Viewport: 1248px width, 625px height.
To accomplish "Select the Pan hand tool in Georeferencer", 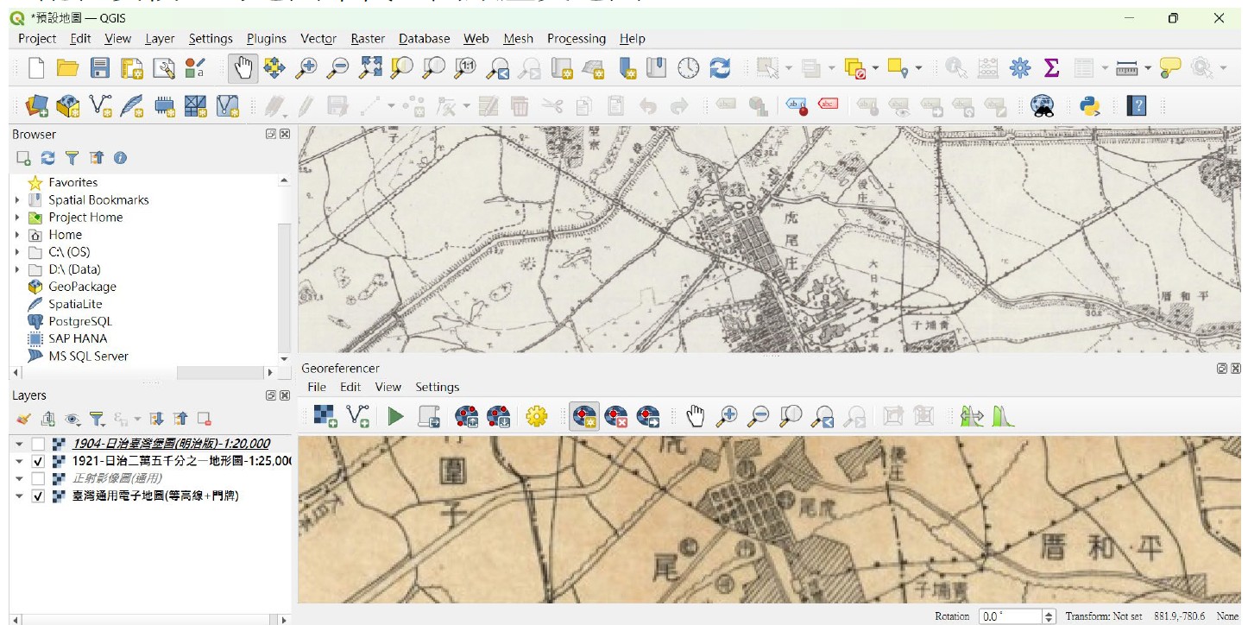I will [696, 417].
